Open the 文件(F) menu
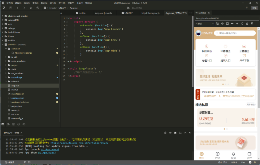 tap(10, 3)
